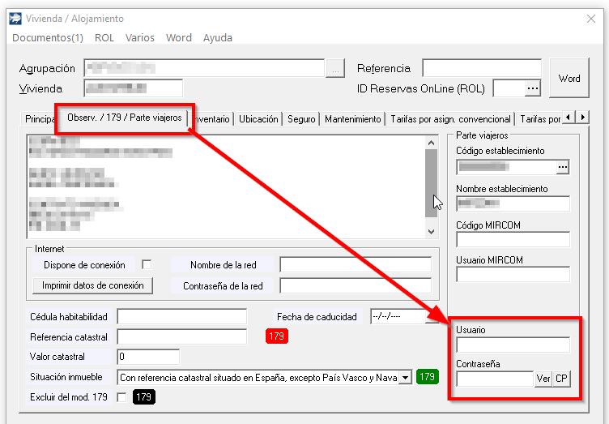Open the Ayuda menu

tap(218, 37)
